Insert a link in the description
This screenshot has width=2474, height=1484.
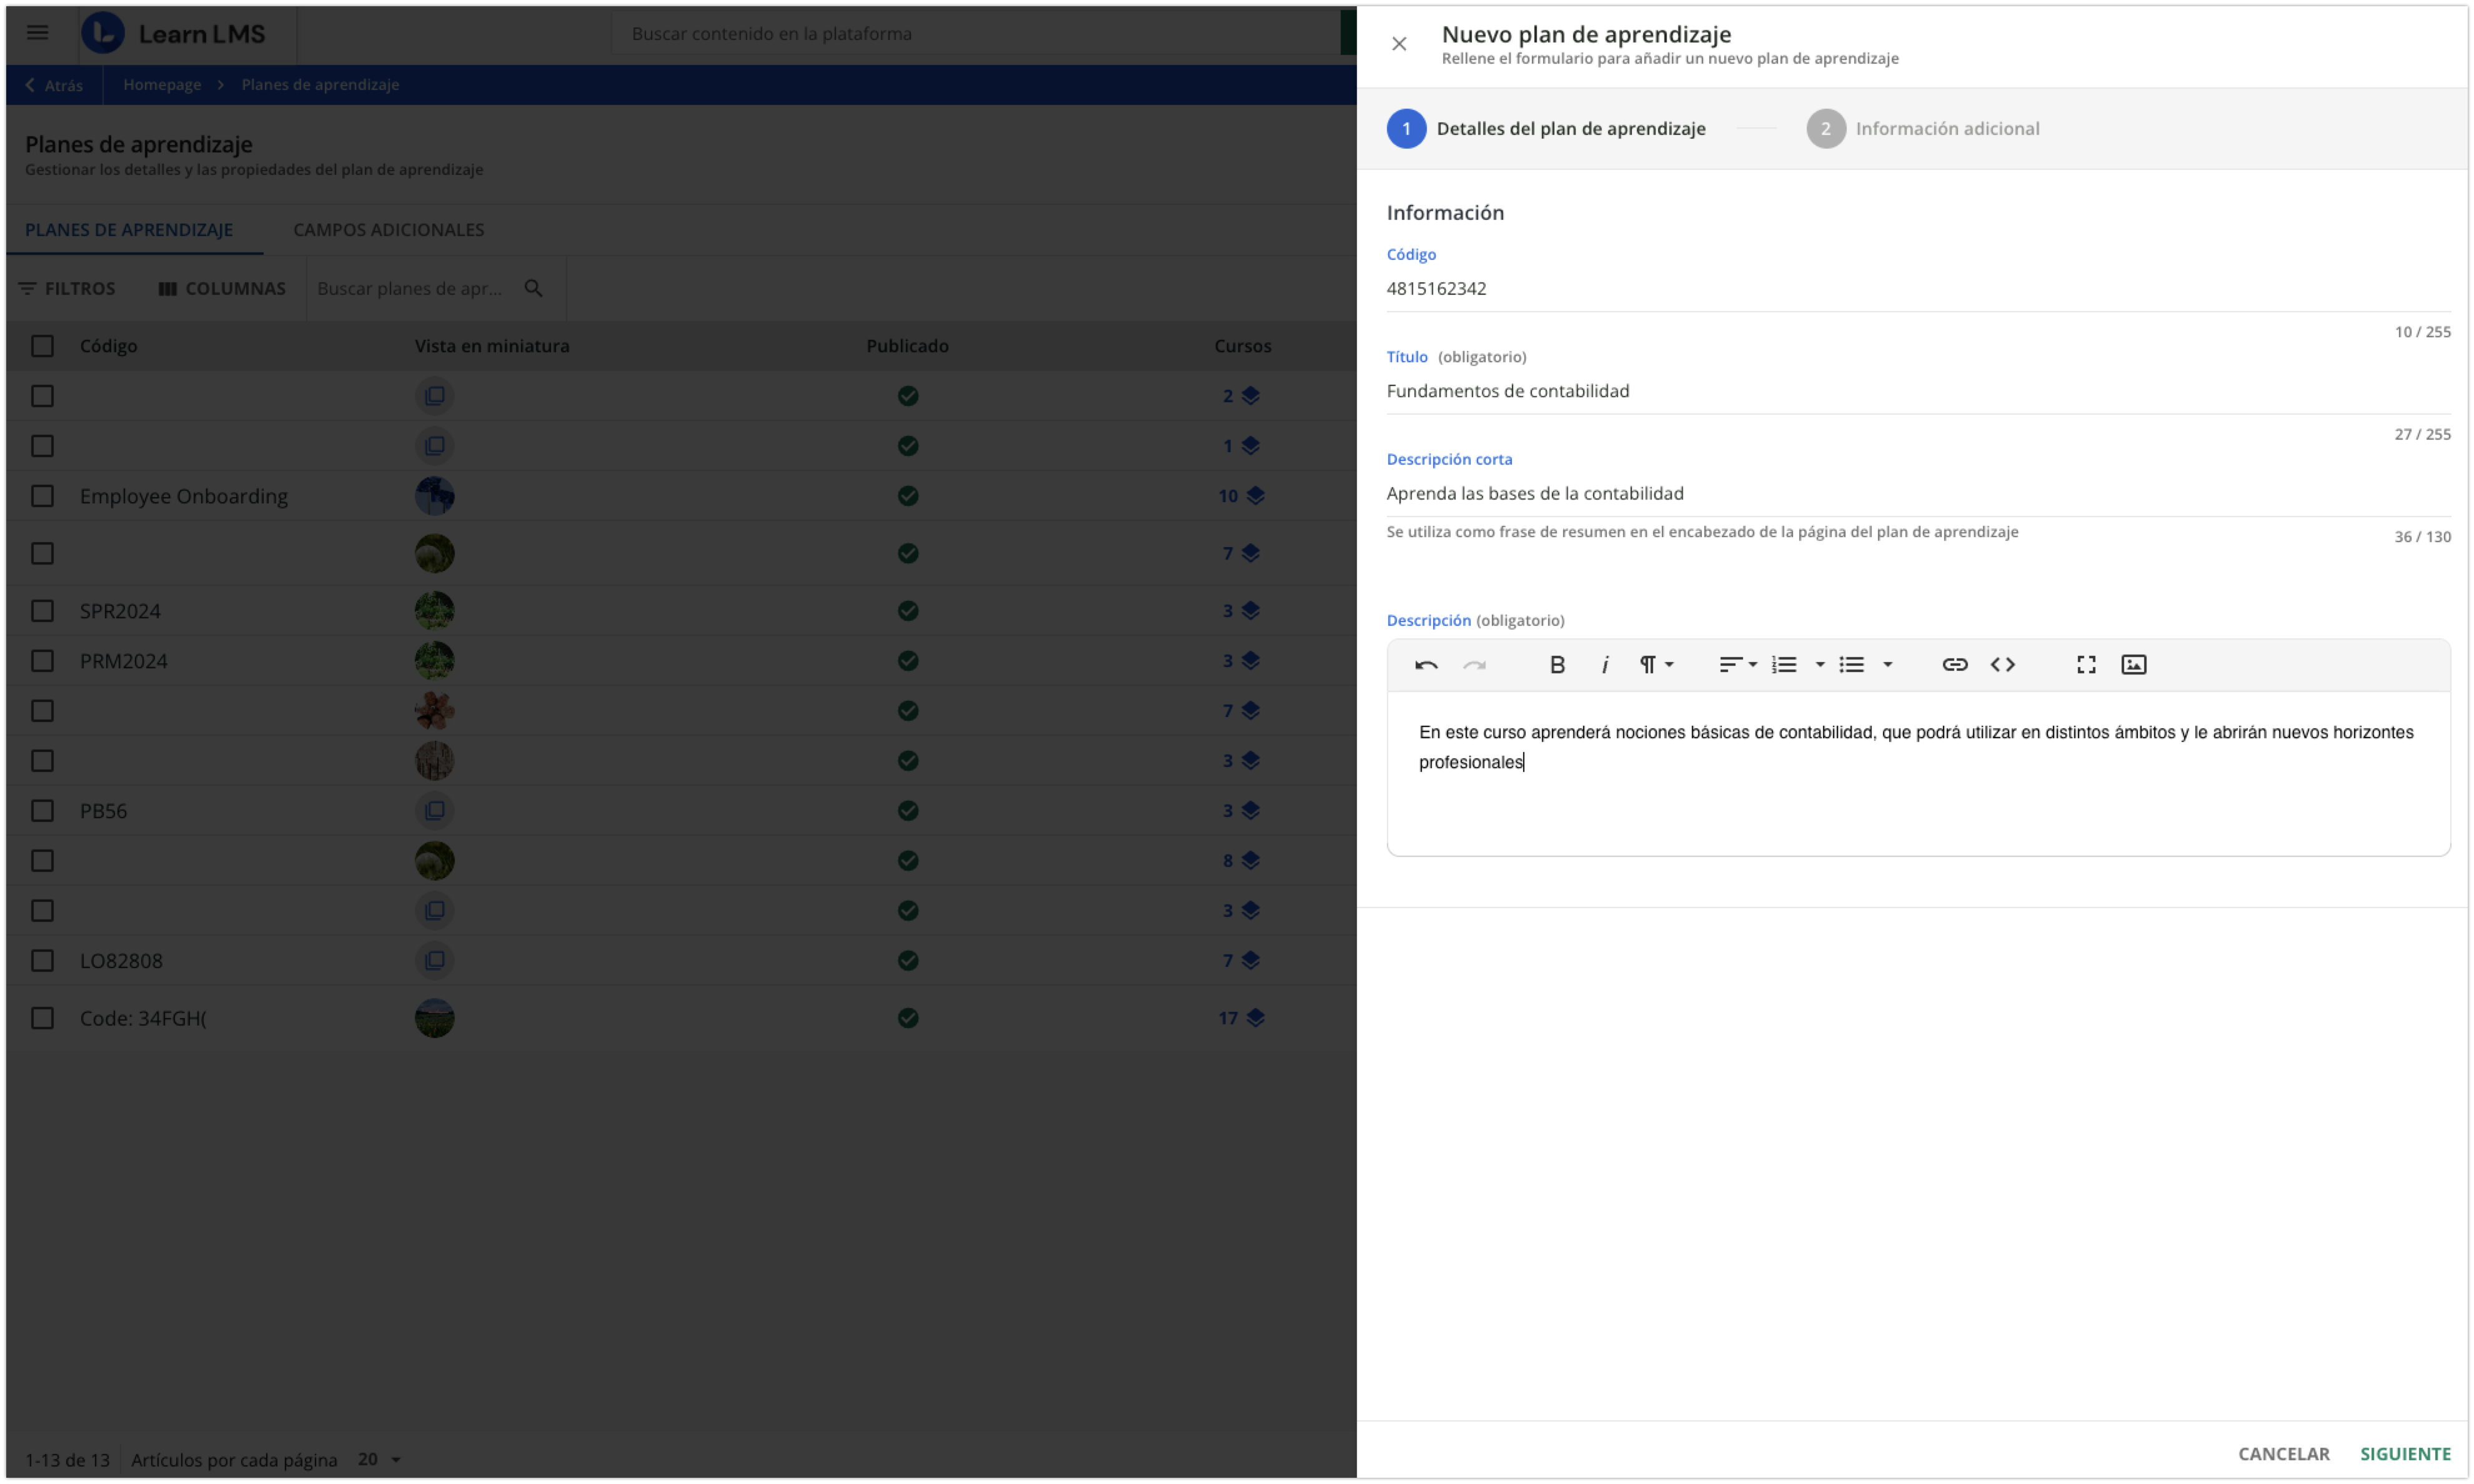tap(1954, 665)
